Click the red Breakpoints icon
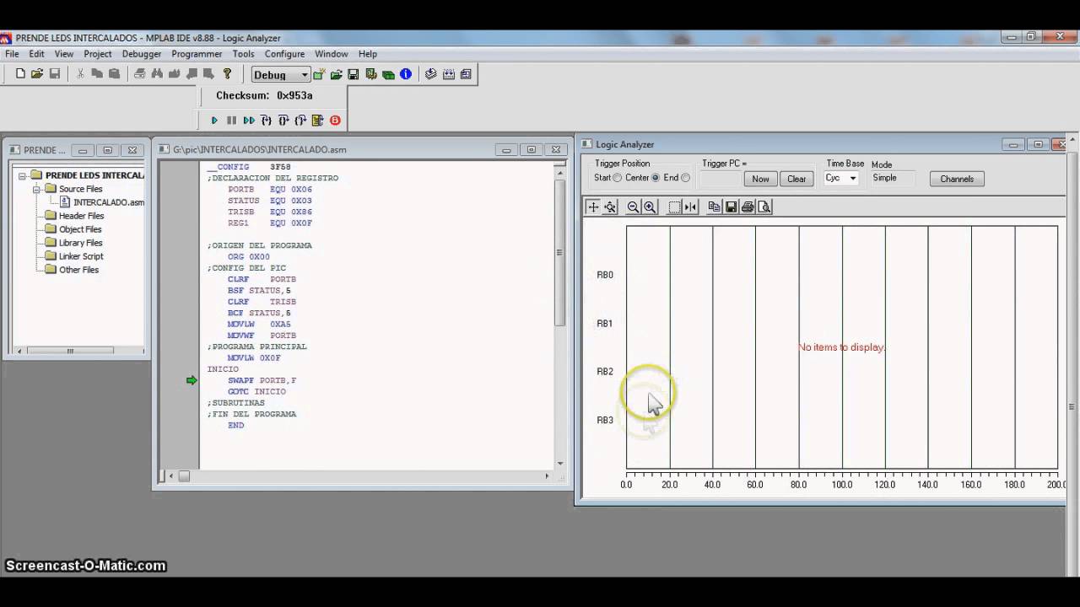Screen dimensions: 1080x607 [x=335, y=121]
